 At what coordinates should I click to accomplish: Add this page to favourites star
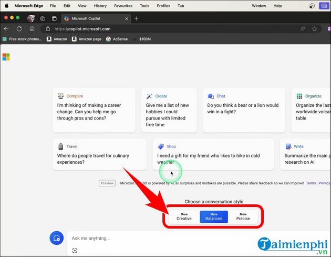pyautogui.click(x=315, y=29)
